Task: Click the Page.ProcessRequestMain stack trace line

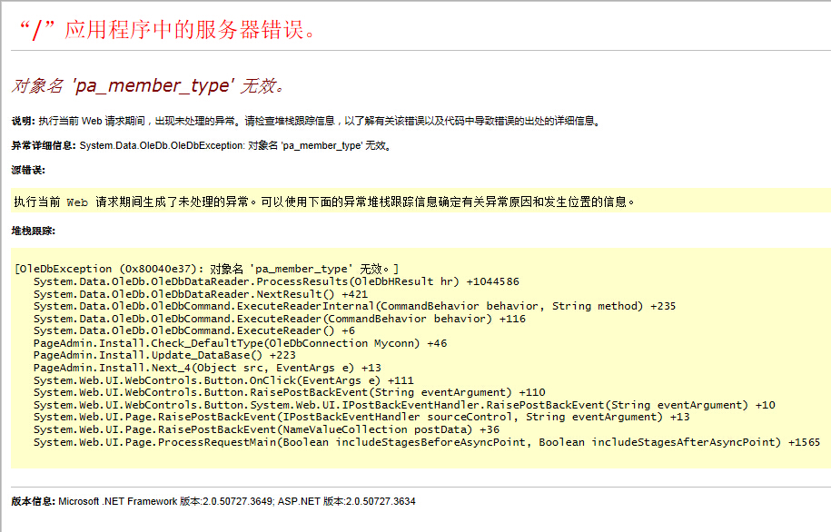Action: pyautogui.click(x=426, y=442)
